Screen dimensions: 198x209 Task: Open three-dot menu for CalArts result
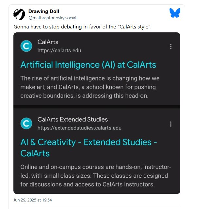point(171,46)
